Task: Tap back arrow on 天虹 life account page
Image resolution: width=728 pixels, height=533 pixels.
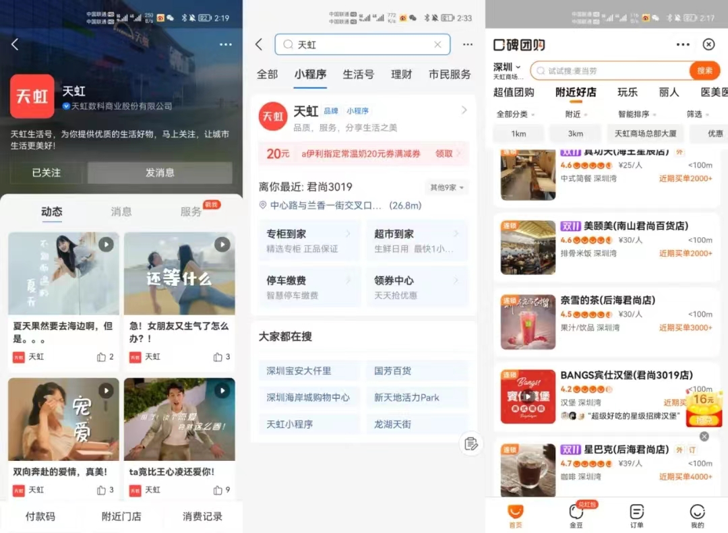Action: point(15,44)
